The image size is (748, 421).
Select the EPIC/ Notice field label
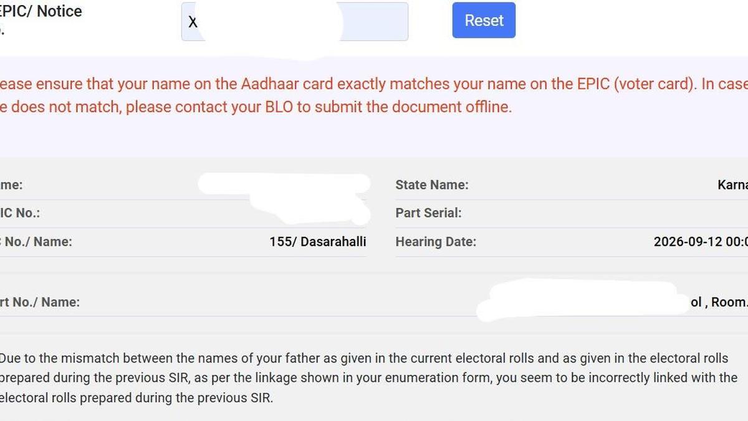pyautogui.click(x=41, y=11)
